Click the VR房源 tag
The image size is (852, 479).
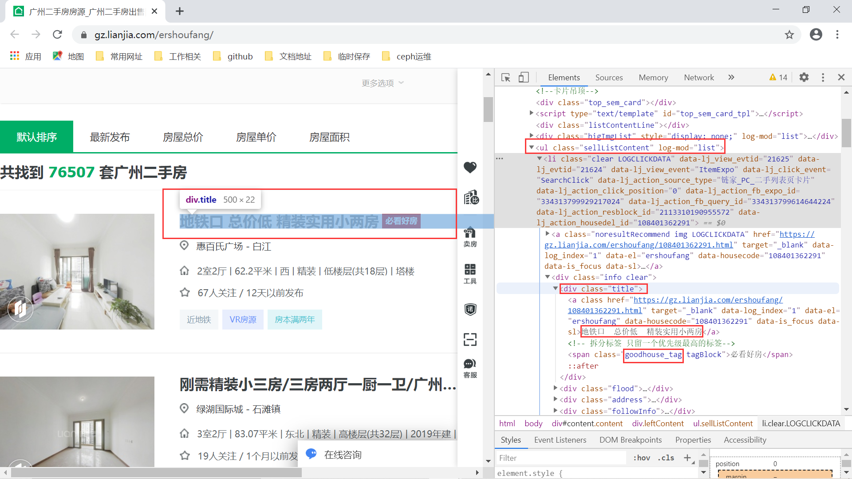(x=243, y=319)
